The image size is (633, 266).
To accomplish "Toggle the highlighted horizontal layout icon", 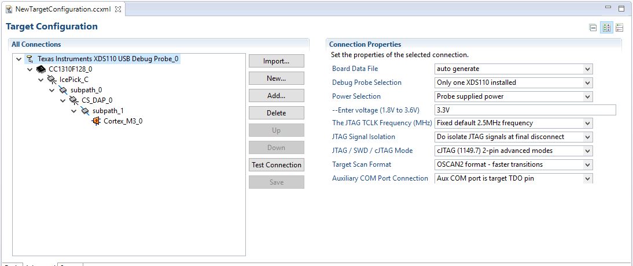I will [606, 27].
